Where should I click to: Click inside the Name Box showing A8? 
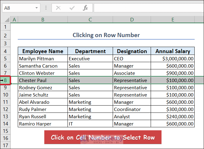[17, 8]
